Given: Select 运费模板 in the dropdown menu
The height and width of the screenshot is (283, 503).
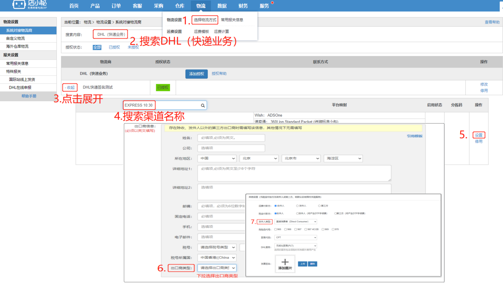Looking at the screenshot, I should [201, 31].
